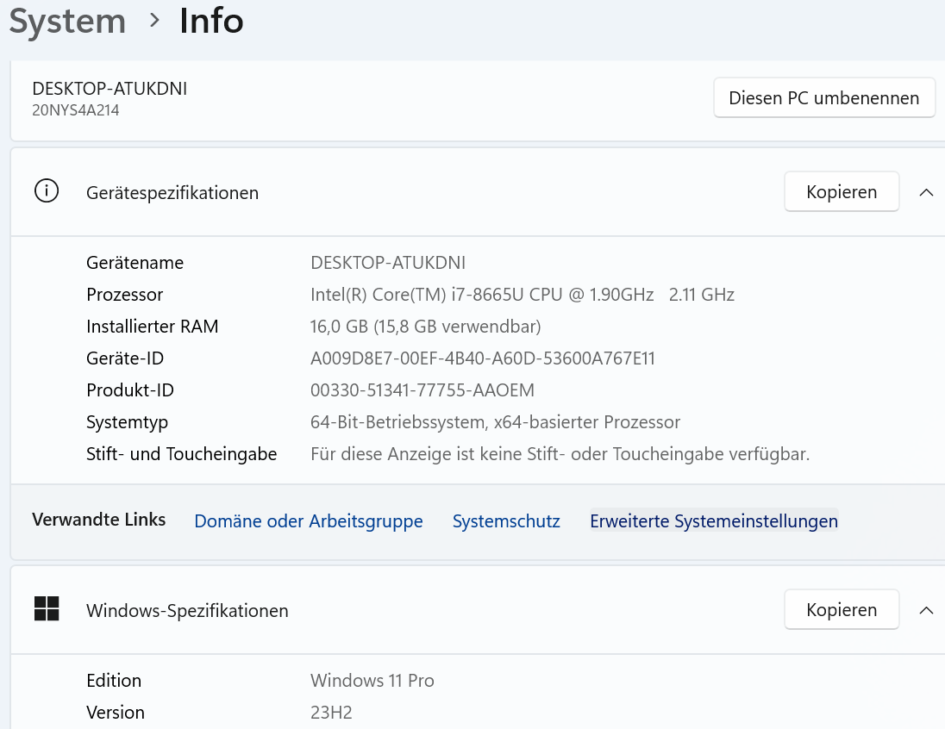Copy device specifications with Kopieren

[x=842, y=191]
